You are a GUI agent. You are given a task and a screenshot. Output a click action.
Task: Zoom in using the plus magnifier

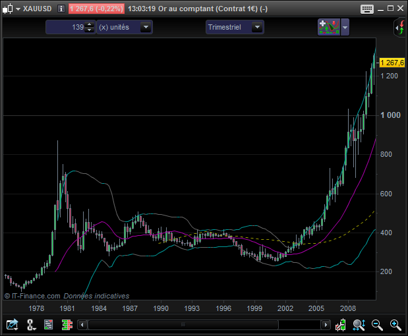click(395, 324)
